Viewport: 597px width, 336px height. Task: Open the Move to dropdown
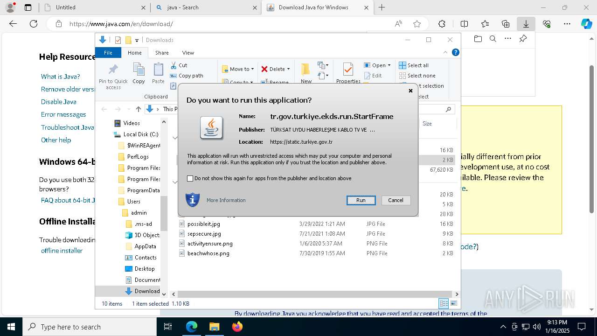coord(238,69)
